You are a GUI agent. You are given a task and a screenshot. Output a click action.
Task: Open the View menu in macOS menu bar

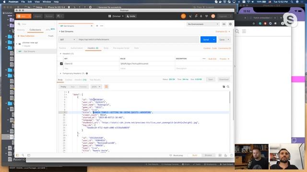[x=37, y=2]
